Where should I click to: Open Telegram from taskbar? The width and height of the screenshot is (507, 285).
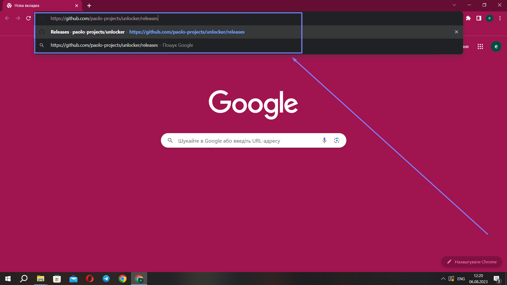tap(106, 279)
